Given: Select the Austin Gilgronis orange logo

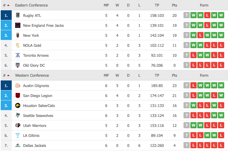Looking at the screenshot, I should tap(18, 86).
